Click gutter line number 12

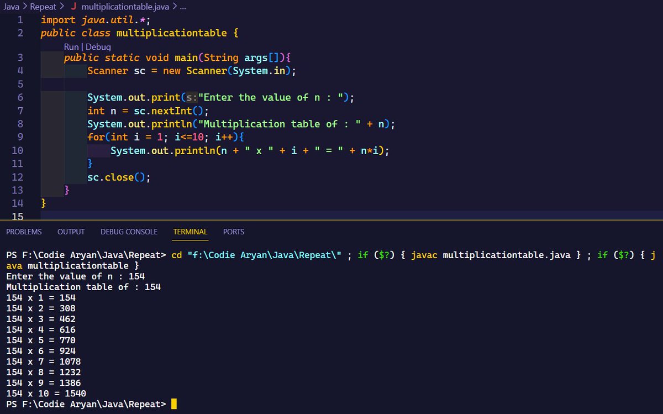pyautogui.click(x=17, y=177)
